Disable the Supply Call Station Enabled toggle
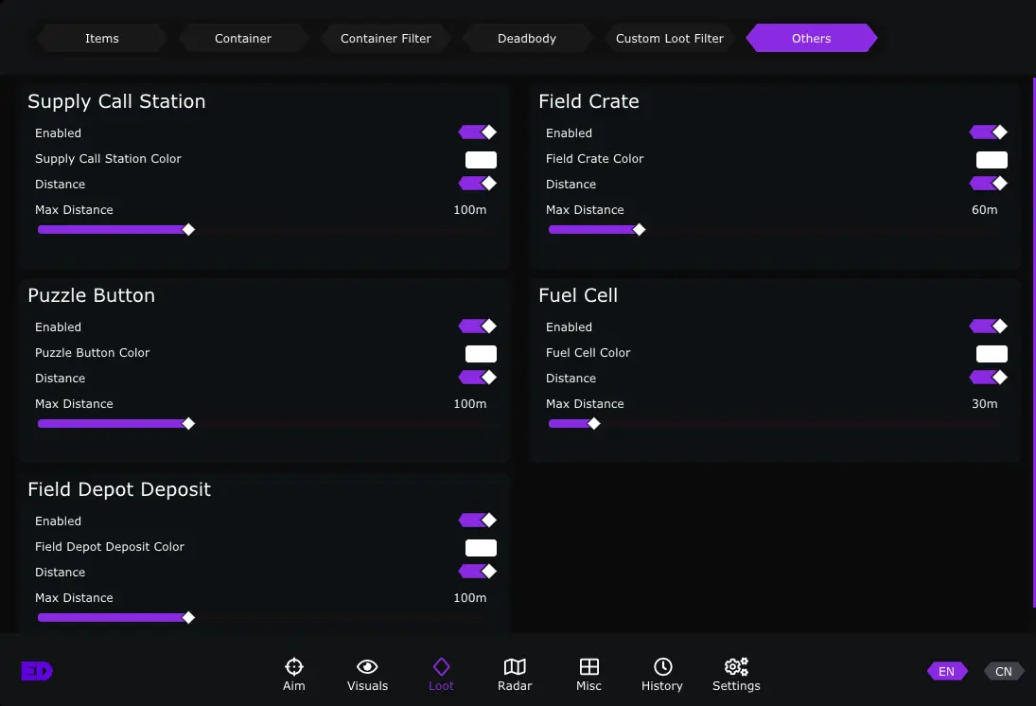 pos(478,132)
